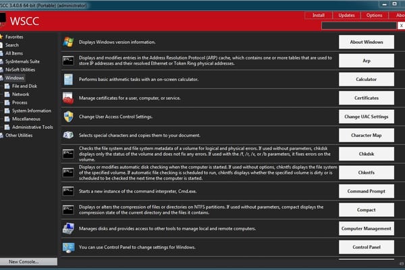
Task: Click the Process page icon in sidebar
Action: tap(7, 103)
